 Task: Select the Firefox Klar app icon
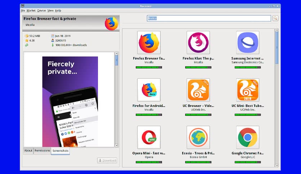coord(198,42)
